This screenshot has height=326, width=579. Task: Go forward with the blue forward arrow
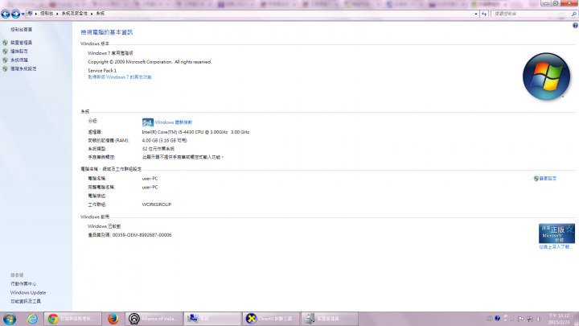coord(15,14)
